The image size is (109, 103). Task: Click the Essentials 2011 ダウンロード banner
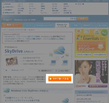91,46
